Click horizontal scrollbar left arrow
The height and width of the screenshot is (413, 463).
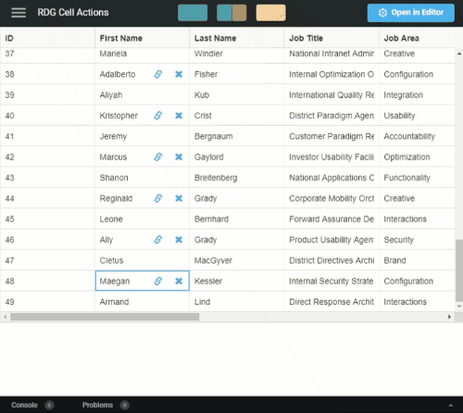(5, 317)
